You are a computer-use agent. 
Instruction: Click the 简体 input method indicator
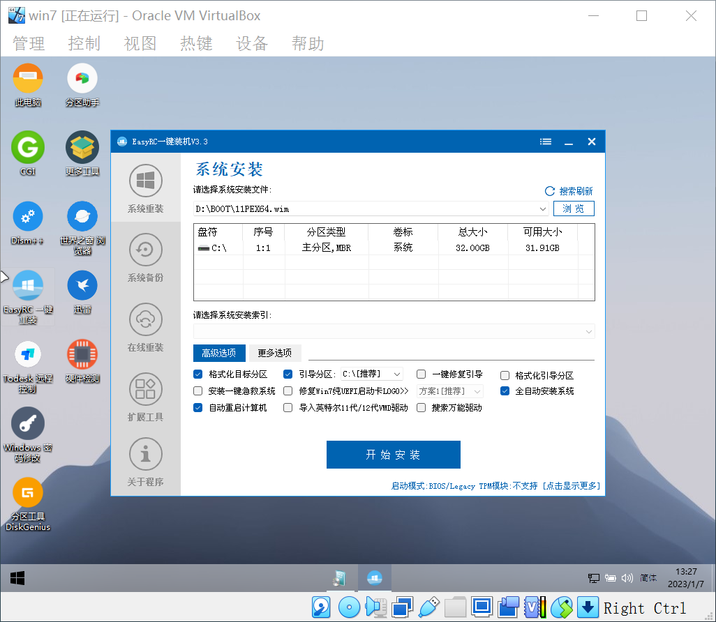tap(648, 578)
